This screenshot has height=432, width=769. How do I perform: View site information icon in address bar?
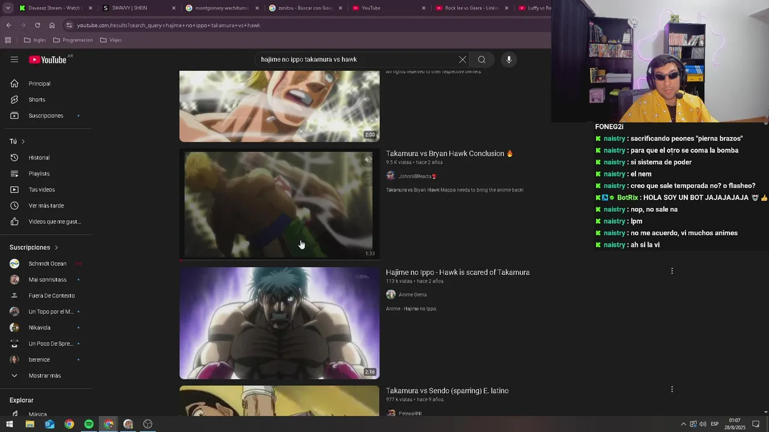69,25
